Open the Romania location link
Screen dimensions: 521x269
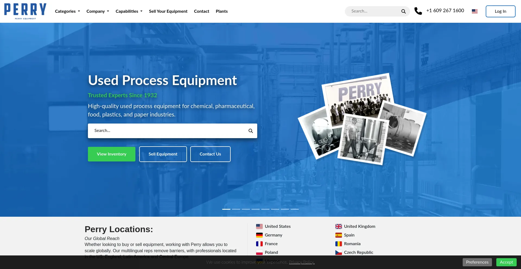pos(352,244)
